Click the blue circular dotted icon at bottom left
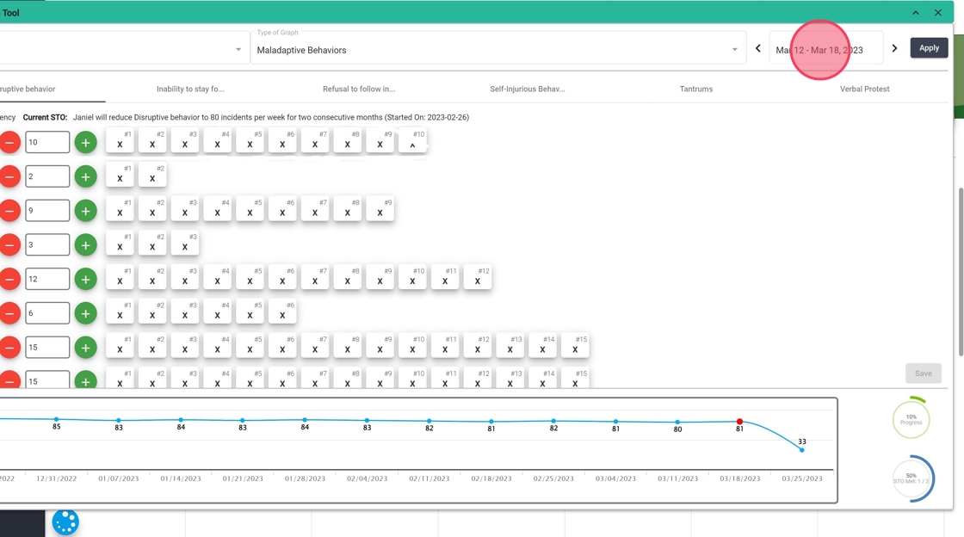 (x=65, y=522)
